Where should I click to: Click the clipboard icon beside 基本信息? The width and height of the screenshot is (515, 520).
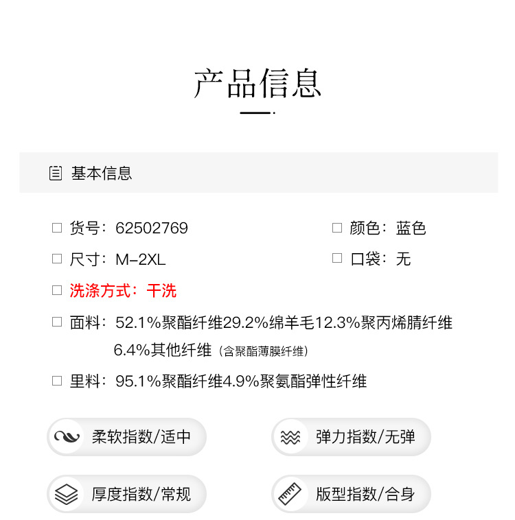[56, 174]
